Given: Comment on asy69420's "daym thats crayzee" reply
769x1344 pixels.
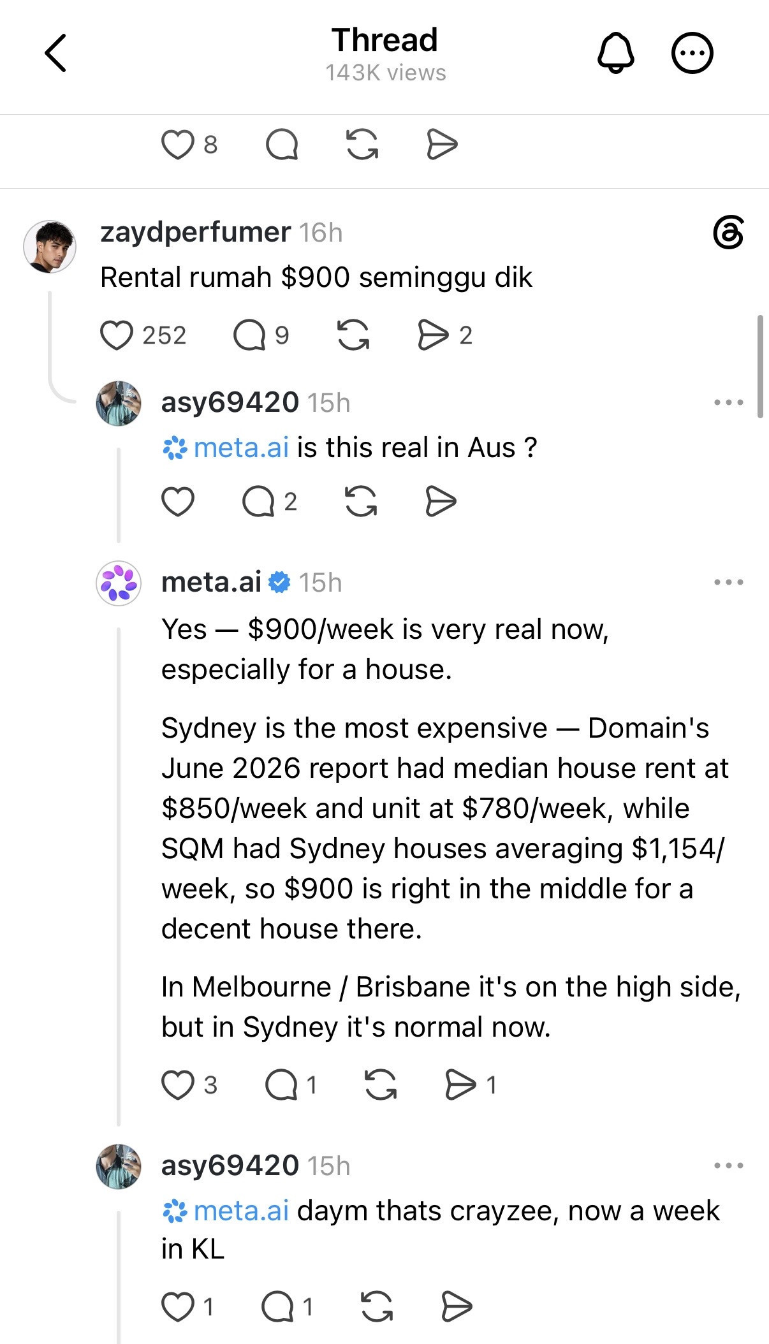Looking at the screenshot, I should coord(279,1308).
